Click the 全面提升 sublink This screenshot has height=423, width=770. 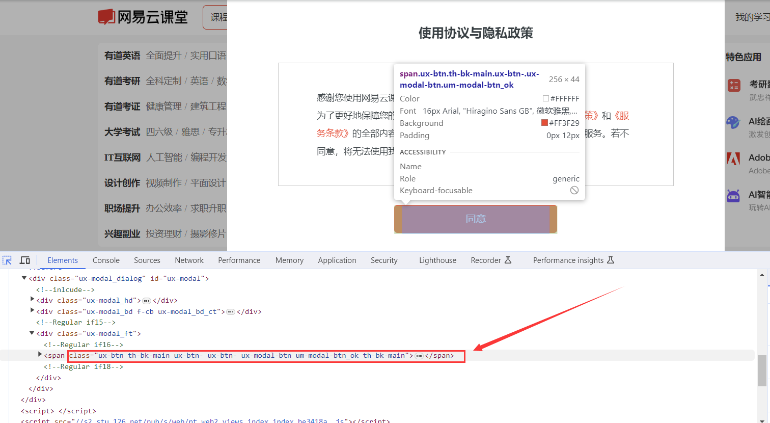163,56
